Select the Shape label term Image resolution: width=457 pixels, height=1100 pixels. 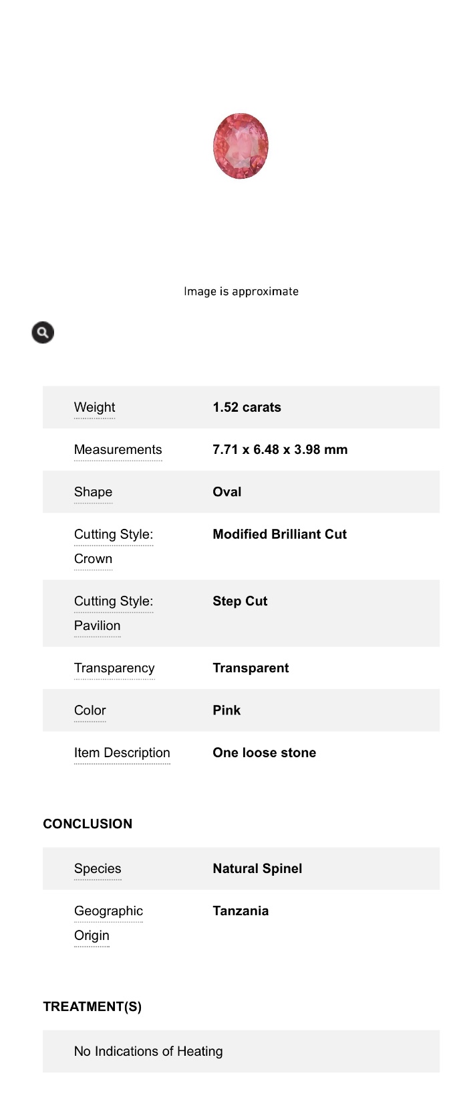coord(93,491)
